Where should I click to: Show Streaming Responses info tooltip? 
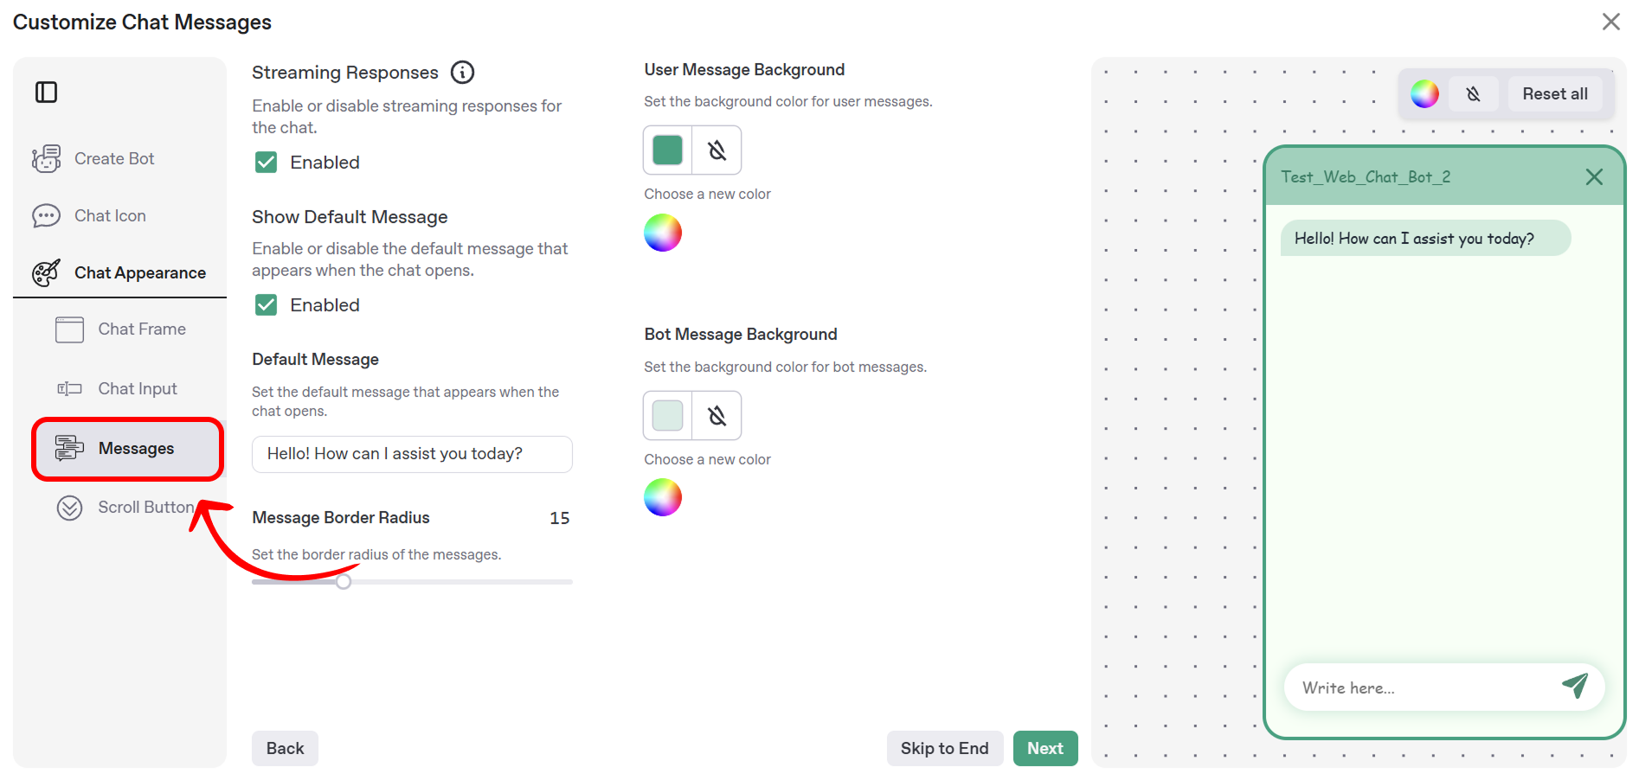(463, 73)
